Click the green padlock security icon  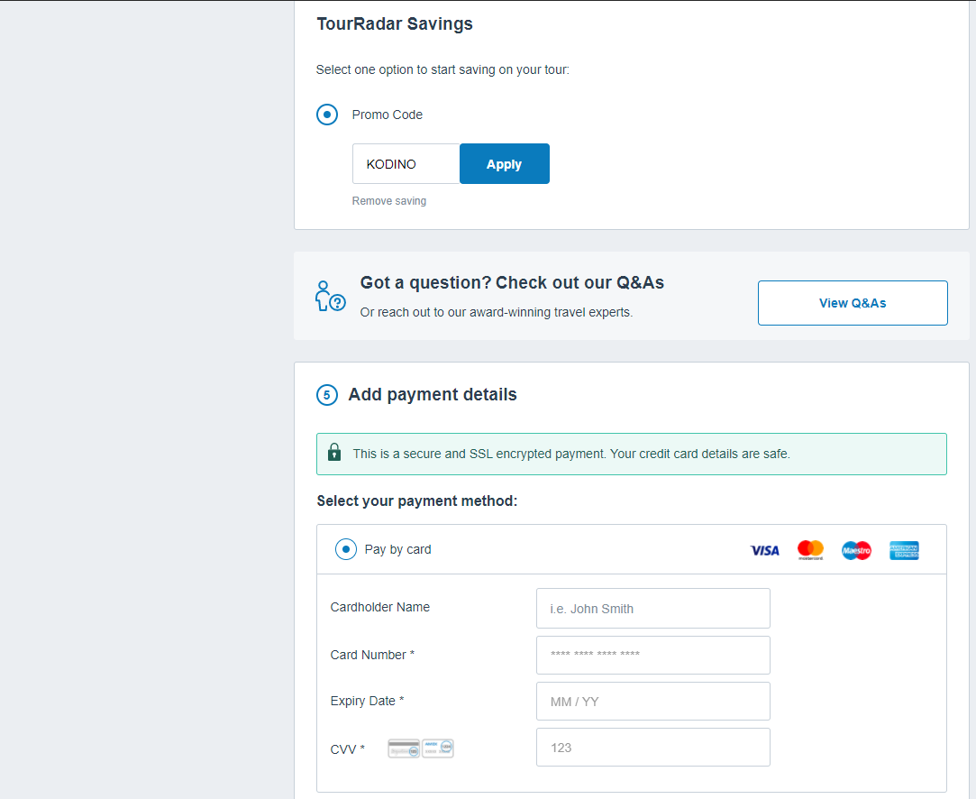(x=334, y=452)
